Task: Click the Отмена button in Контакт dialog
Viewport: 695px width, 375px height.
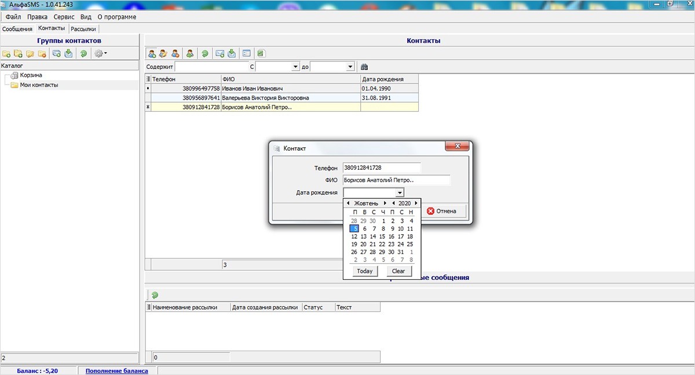Action: [442, 211]
